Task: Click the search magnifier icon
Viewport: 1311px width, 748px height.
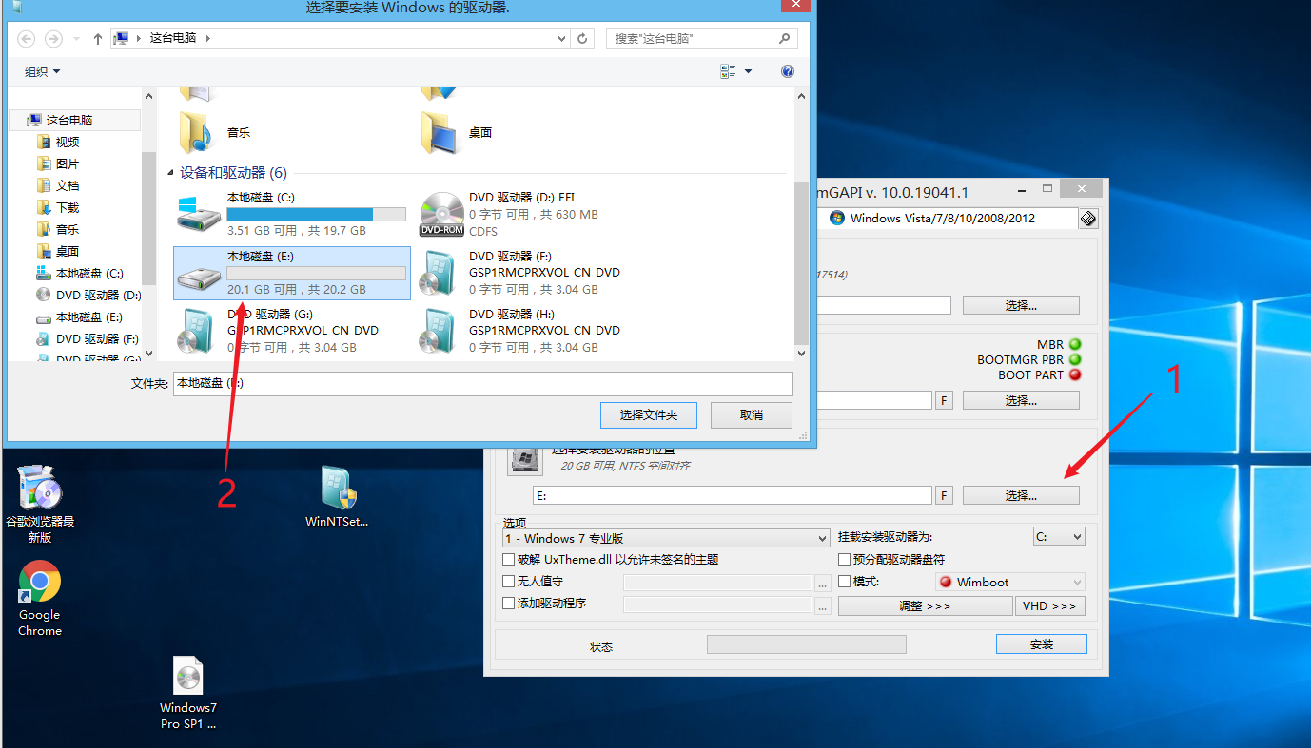Action: [x=785, y=39]
